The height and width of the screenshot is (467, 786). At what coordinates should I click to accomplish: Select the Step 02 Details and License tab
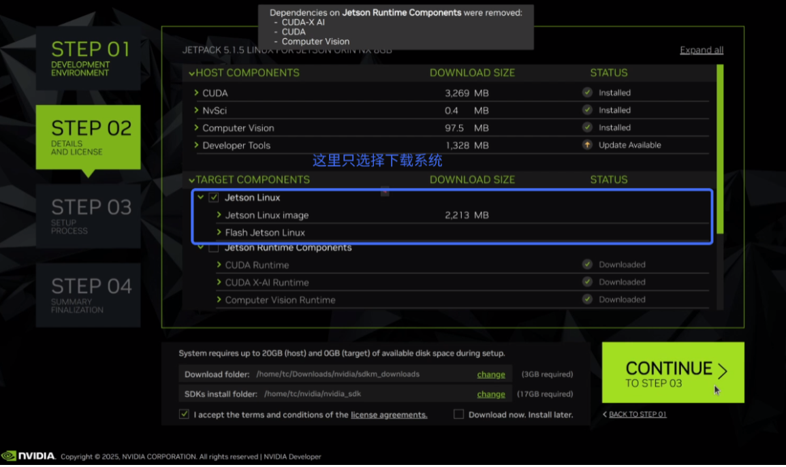click(89, 138)
